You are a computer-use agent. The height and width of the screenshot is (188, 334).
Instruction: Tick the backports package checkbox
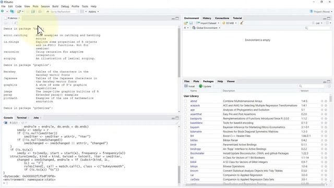(x=186, y=119)
